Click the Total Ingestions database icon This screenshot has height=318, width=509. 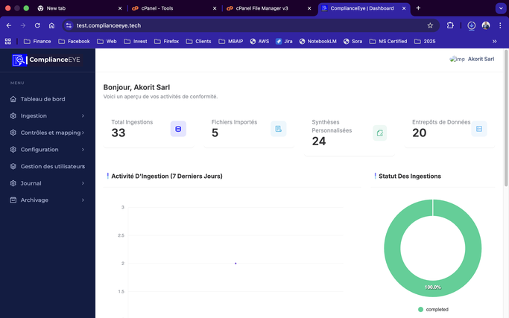(x=178, y=129)
